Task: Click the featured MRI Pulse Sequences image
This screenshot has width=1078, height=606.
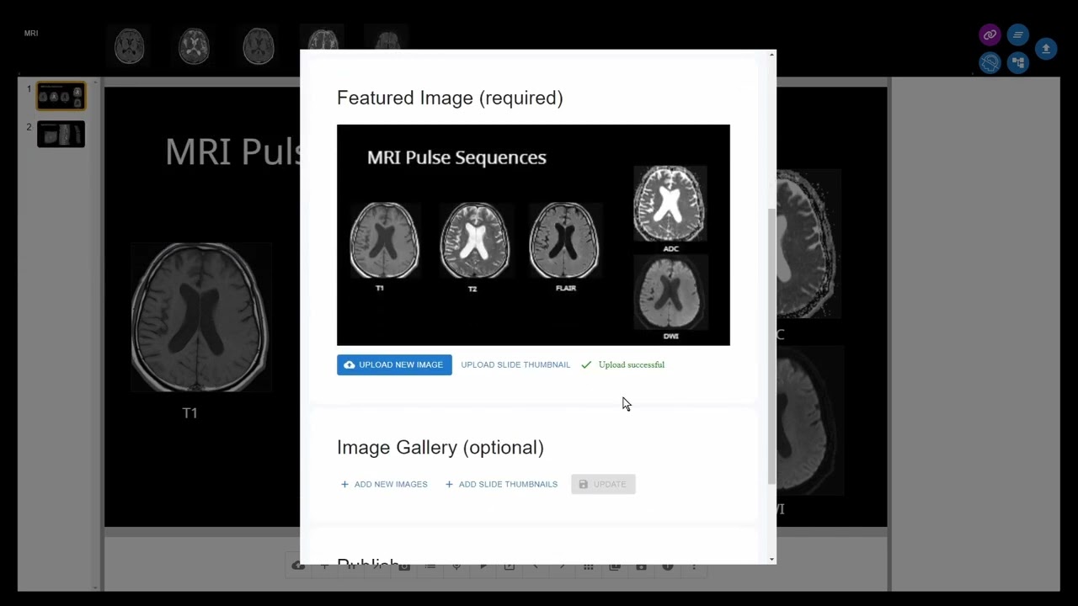Action: [533, 235]
